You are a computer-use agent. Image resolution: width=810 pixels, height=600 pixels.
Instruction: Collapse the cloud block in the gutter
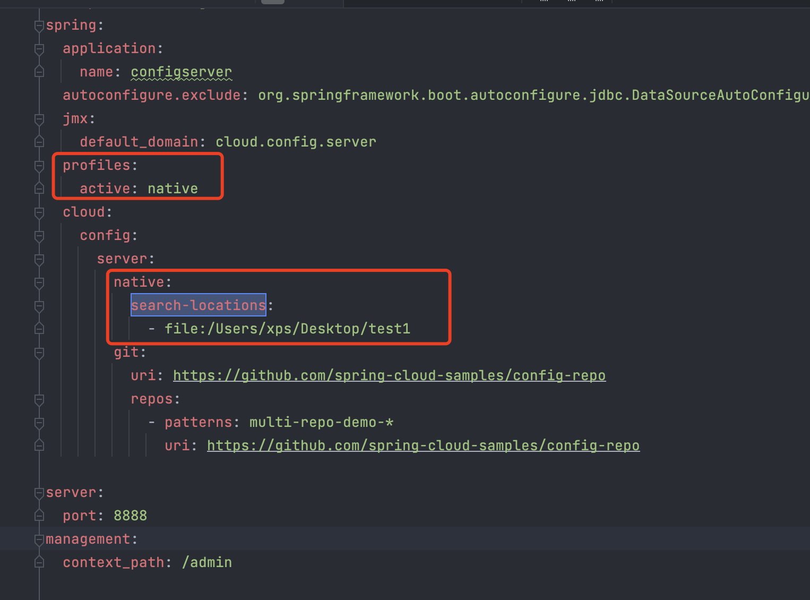coord(39,212)
